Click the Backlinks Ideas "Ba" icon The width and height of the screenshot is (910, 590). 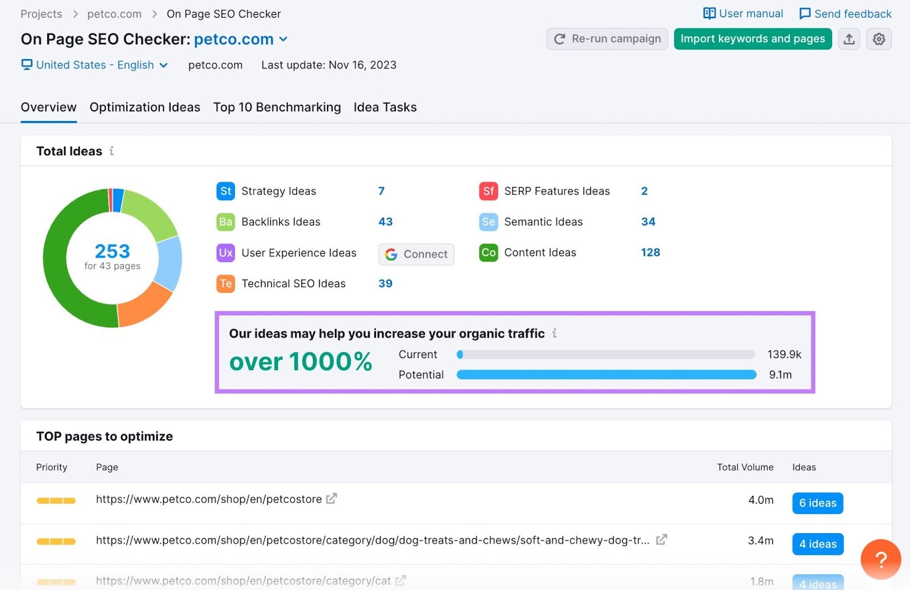coord(225,222)
